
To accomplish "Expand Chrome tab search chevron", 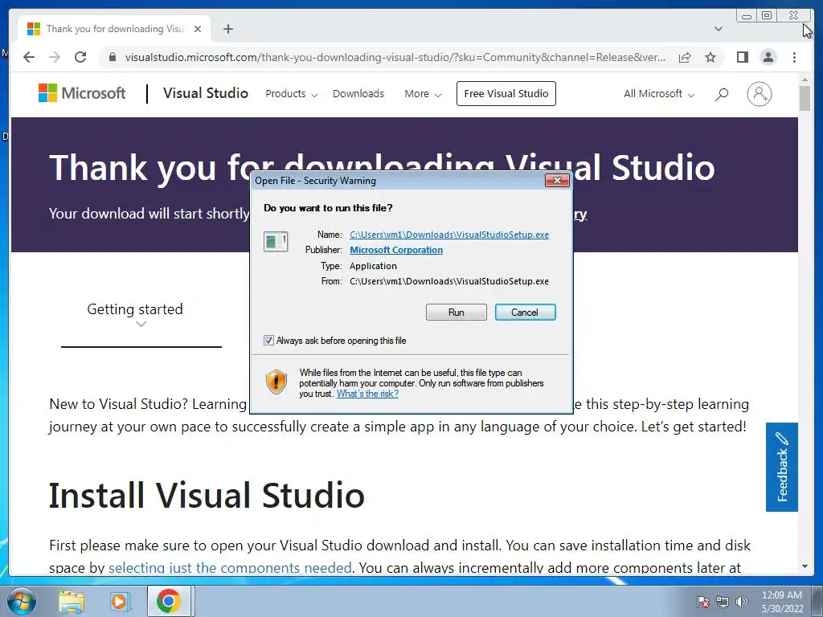I will [x=718, y=29].
